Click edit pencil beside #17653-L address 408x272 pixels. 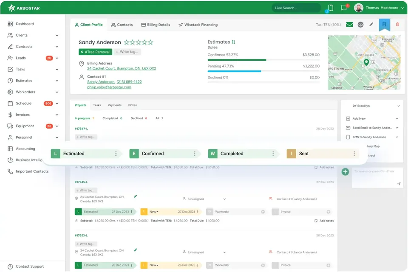click(x=135, y=250)
